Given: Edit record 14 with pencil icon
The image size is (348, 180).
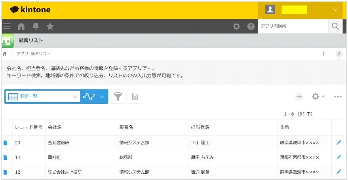Looking at the screenshot, I should pyautogui.click(x=338, y=157).
